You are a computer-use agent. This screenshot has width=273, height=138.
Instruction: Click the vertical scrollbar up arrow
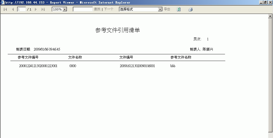tap(270, 17)
